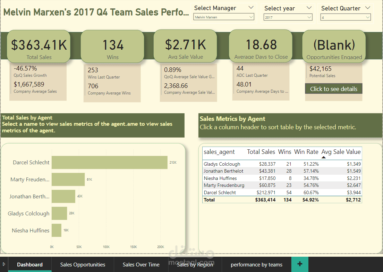Sort the table by Win Rate header
Viewport: 383px width, 272px height.
coord(306,152)
